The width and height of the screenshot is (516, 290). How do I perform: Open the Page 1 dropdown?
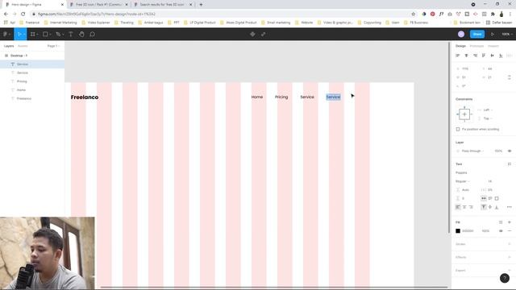[x=53, y=46]
